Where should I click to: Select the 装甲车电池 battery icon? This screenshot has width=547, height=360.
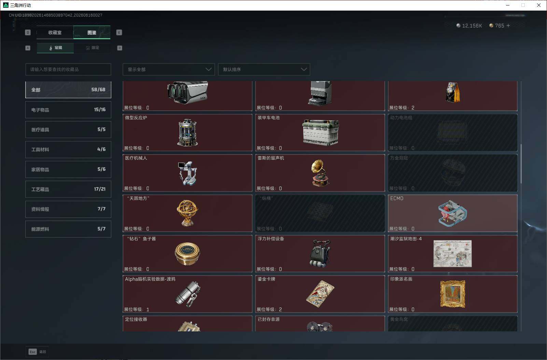[x=320, y=132]
